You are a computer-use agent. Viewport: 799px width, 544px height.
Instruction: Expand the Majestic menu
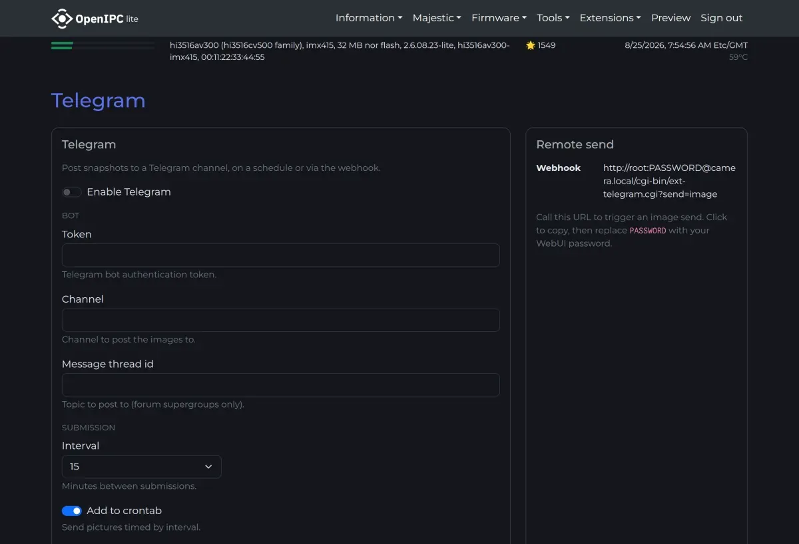(437, 18)
